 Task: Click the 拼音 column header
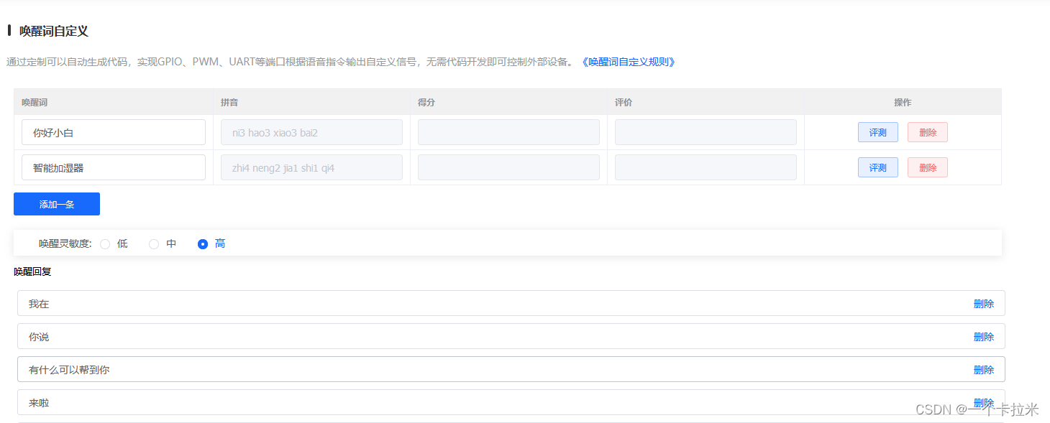coord(311,102)
